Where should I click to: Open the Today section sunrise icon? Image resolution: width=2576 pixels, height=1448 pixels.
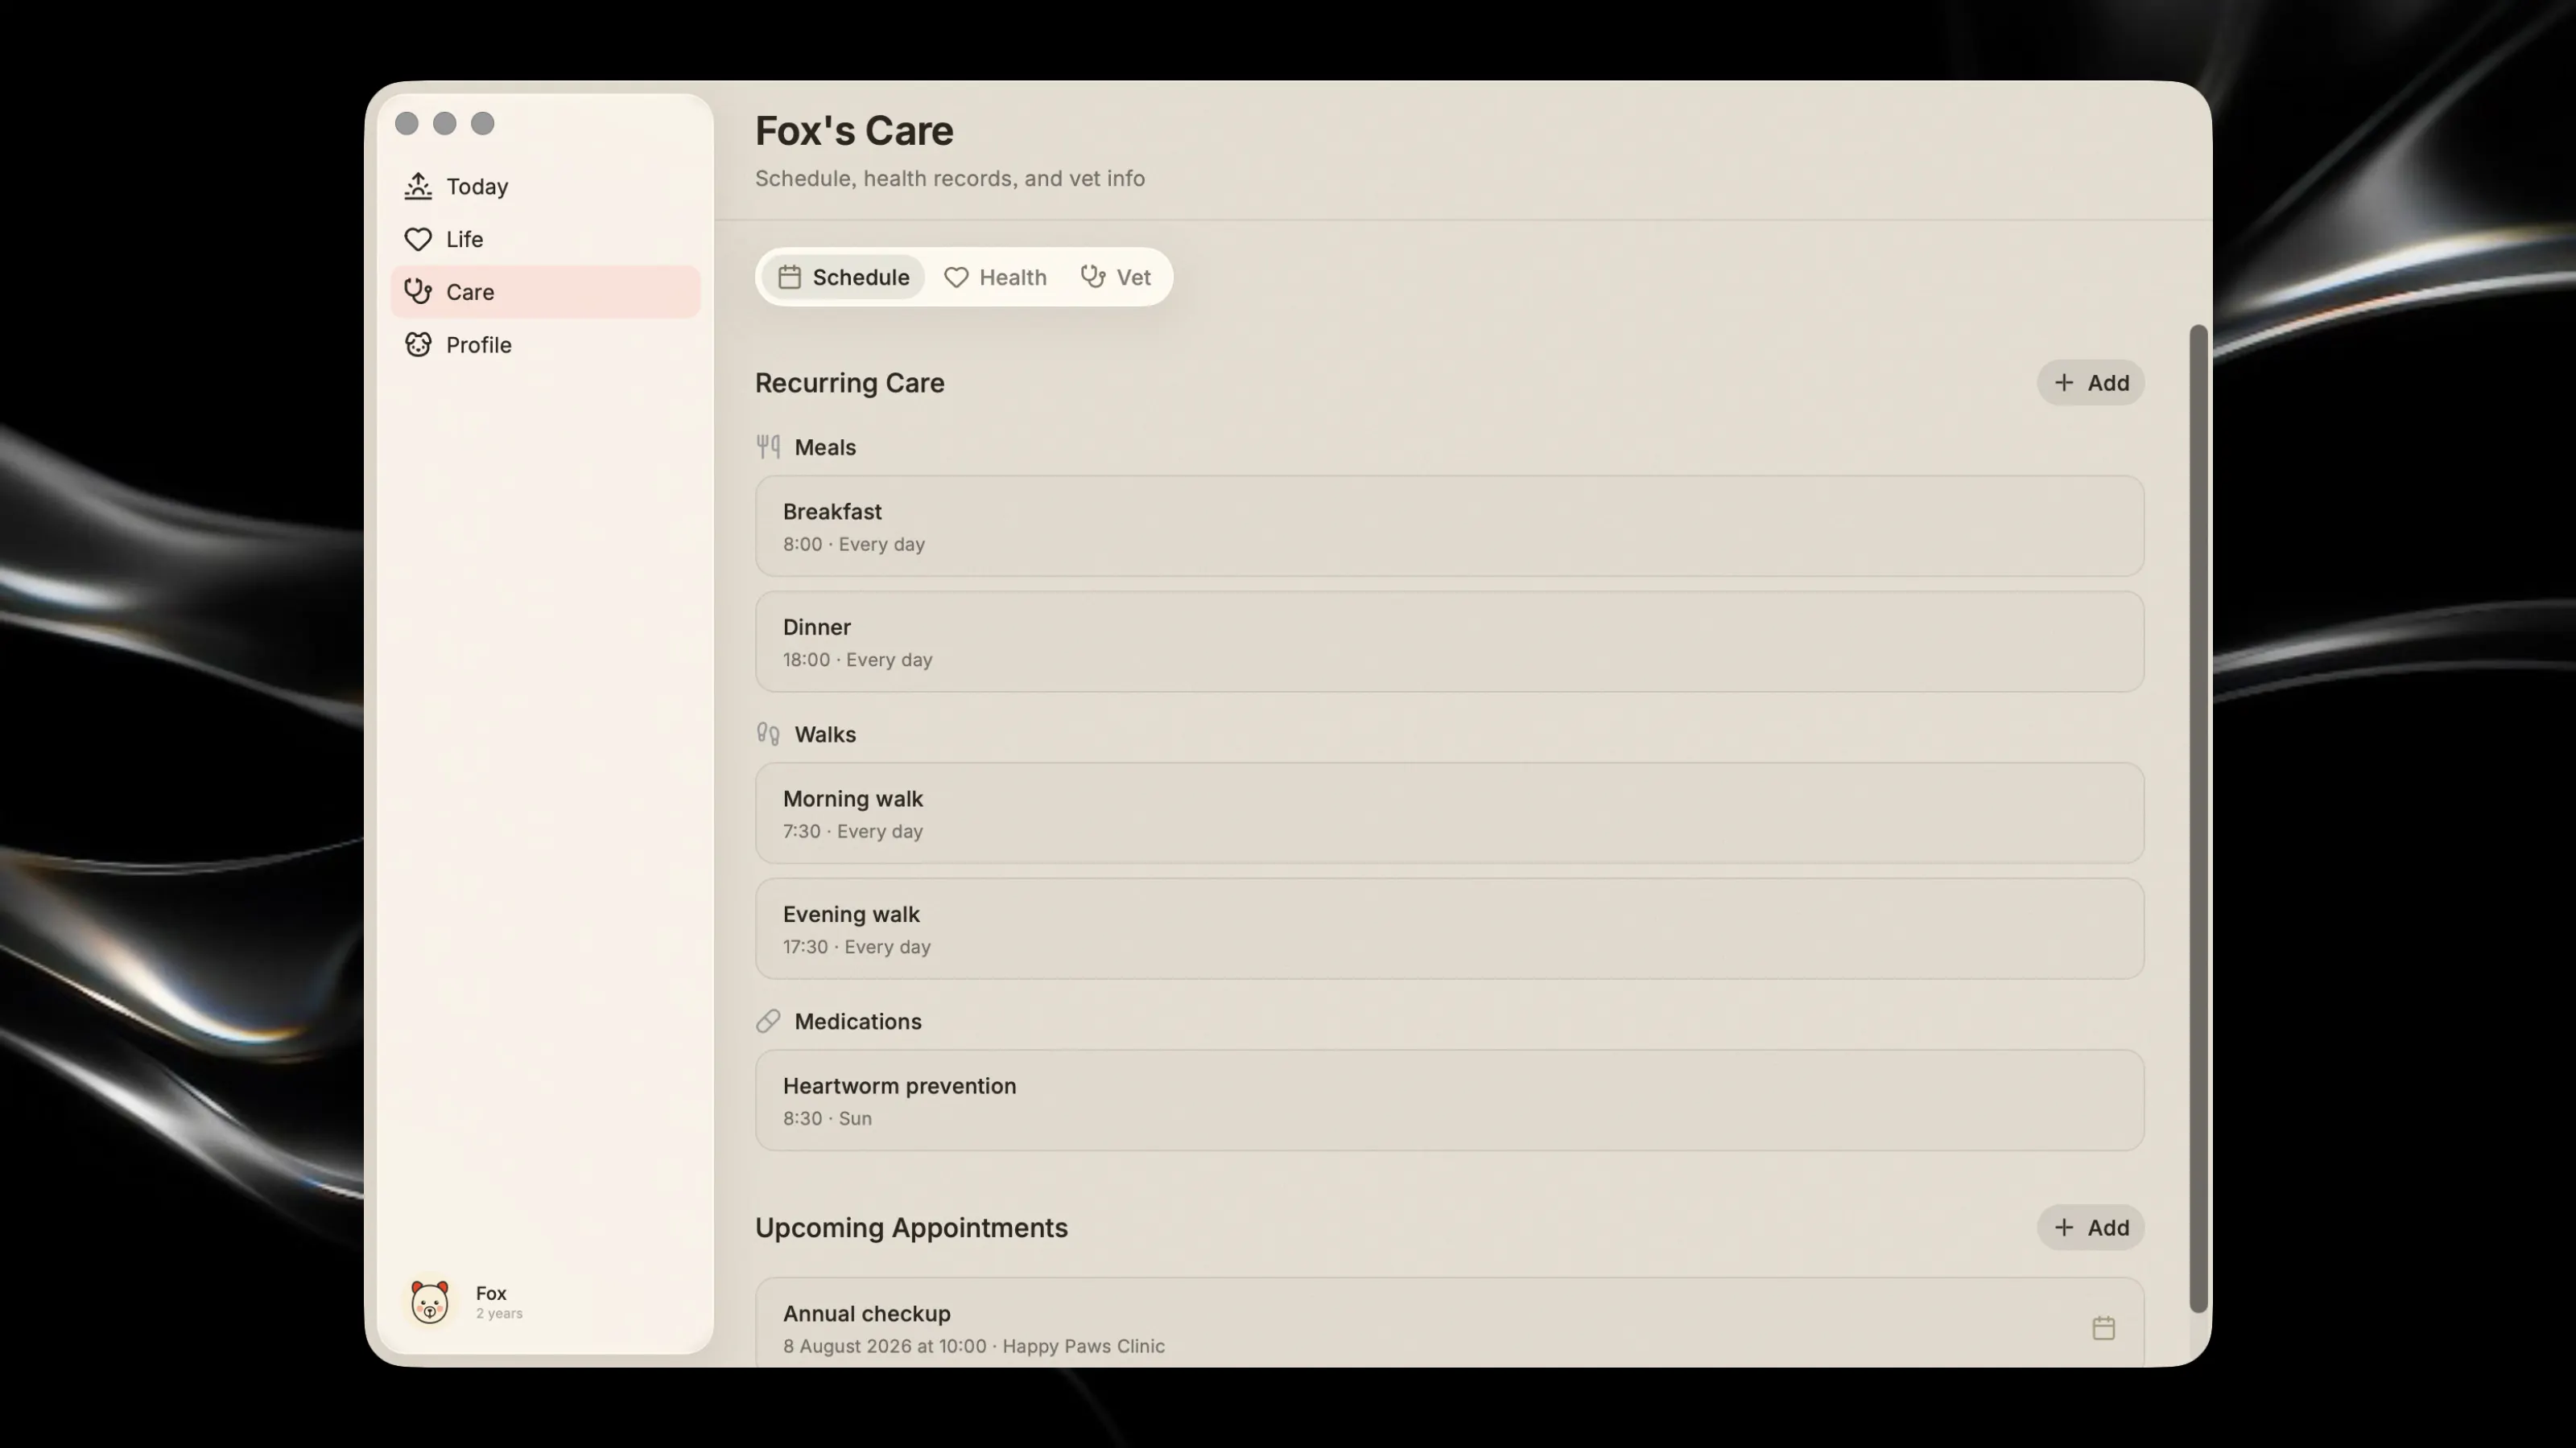pos(418,186)
